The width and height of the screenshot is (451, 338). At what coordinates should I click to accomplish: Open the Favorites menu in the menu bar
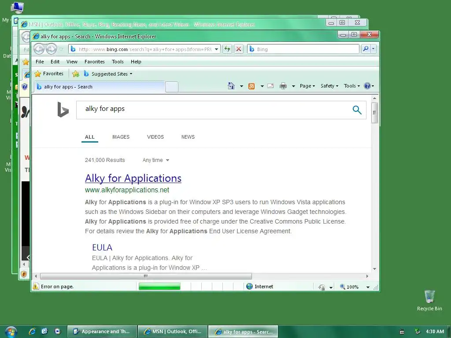[95, 62]
